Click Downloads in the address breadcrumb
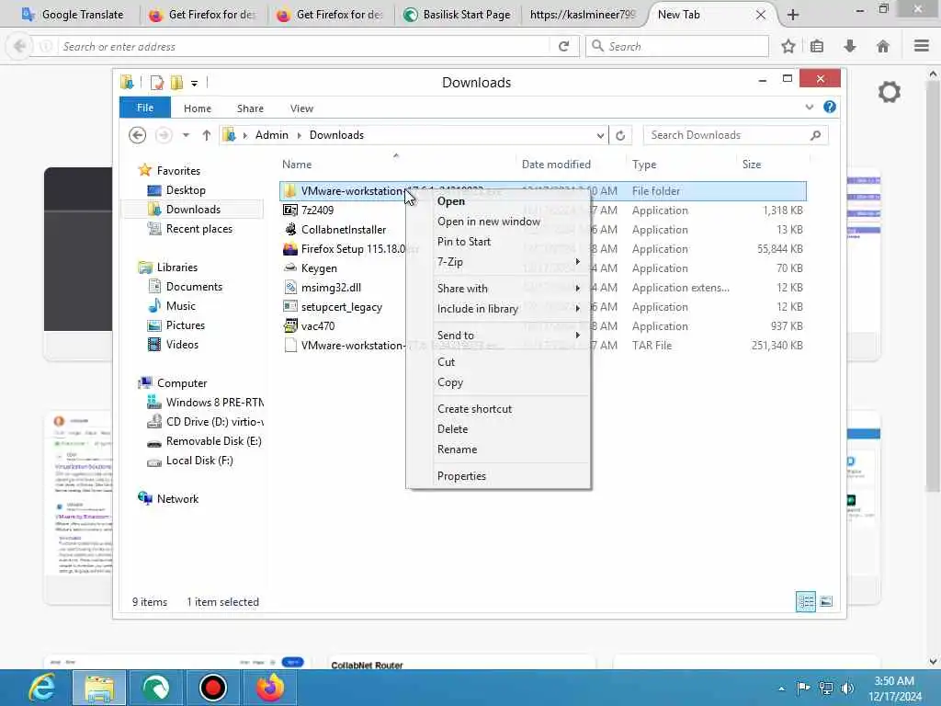 pyautogui.click(x=336, y=135)
